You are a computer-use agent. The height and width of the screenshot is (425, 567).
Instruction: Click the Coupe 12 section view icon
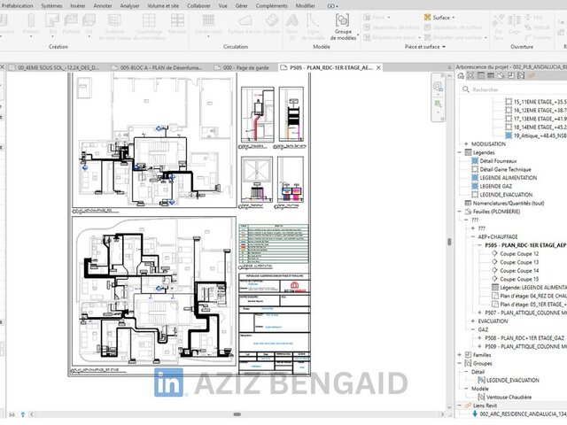494,253
